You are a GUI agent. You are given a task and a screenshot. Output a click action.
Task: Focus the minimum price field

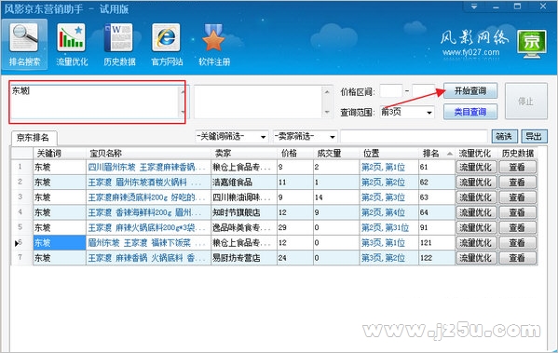(x=390, y=91)
